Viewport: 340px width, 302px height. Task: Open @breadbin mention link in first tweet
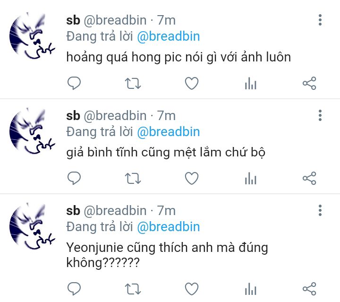click(x=169, y=36)
